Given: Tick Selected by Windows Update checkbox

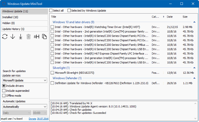Looking at the screenshot, I should [69, 10].
